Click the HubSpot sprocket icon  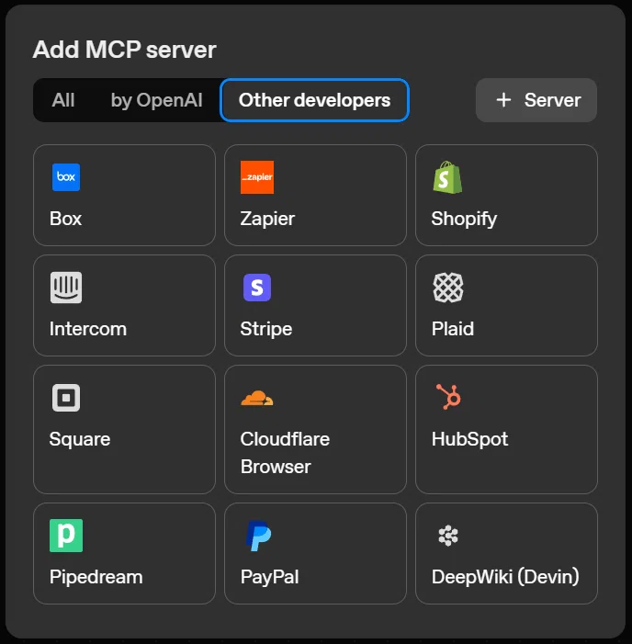click(x=448, y=397)
